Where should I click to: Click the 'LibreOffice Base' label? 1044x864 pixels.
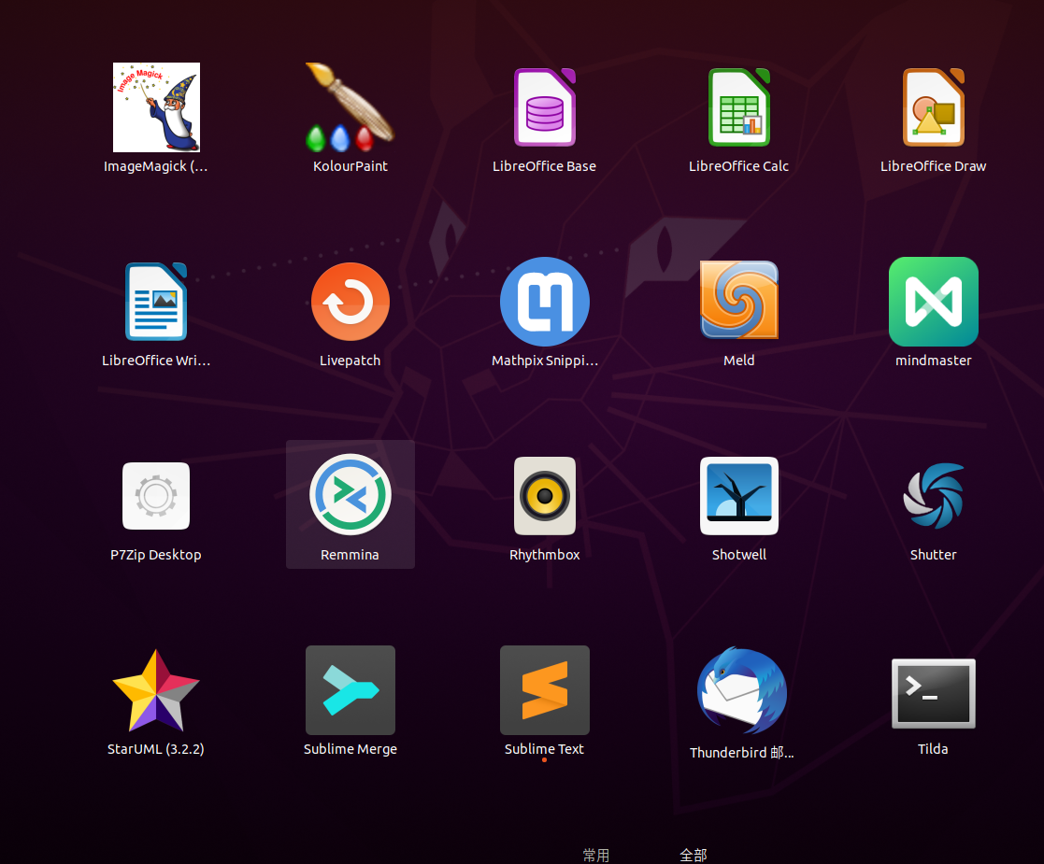pos(545,165)
